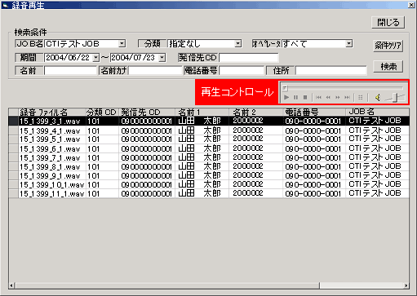Click the horizontal scrollbar thumb
The height and width of the screenshot is (296, 417).
[x=167, y=285]
